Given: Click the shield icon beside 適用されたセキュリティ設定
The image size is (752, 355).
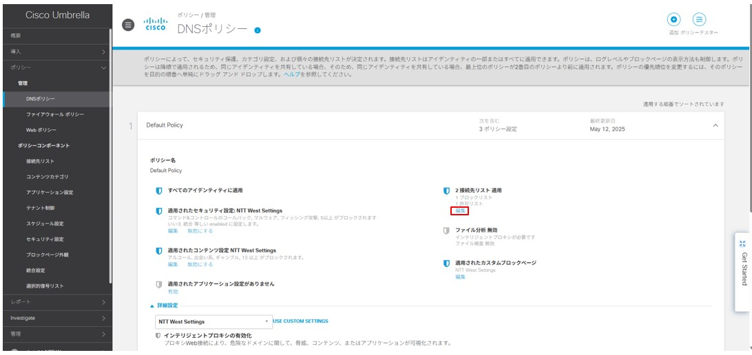Looking at the screenshot, I should pyautogui.click(x=159, y=211).
